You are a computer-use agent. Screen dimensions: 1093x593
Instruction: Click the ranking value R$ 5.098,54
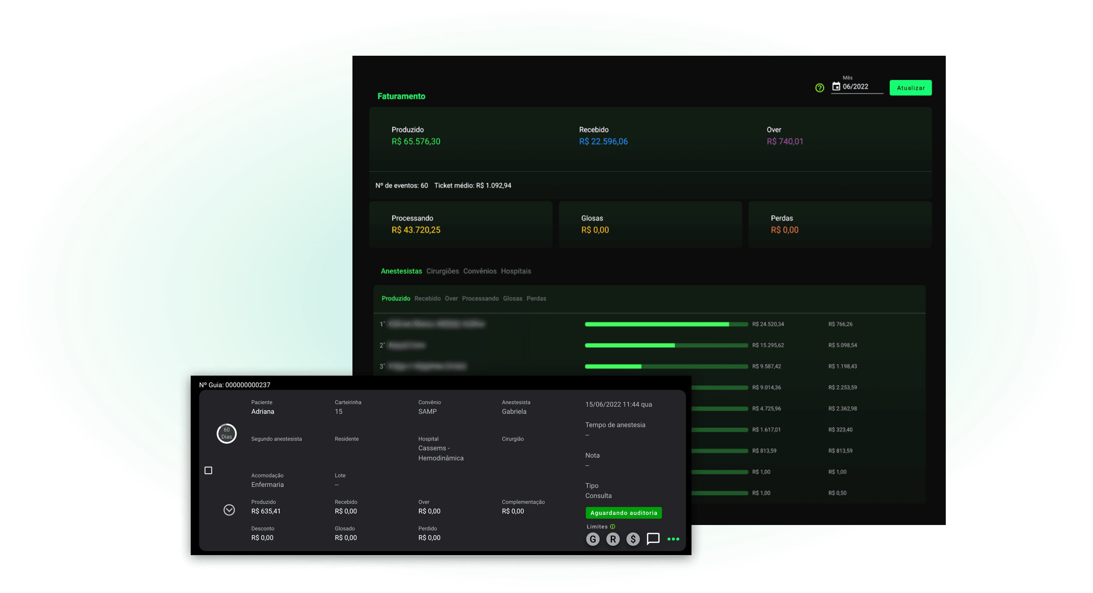[843, 345]
